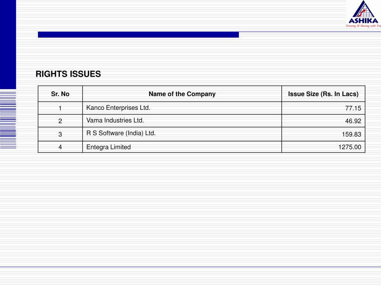Select the Kanco Enterprises Ltd. cell
381x286 pixels.
182,108
